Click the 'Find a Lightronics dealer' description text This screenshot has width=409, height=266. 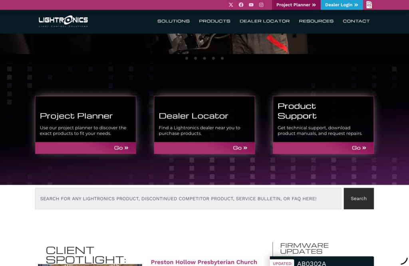(x=199, y=131)
